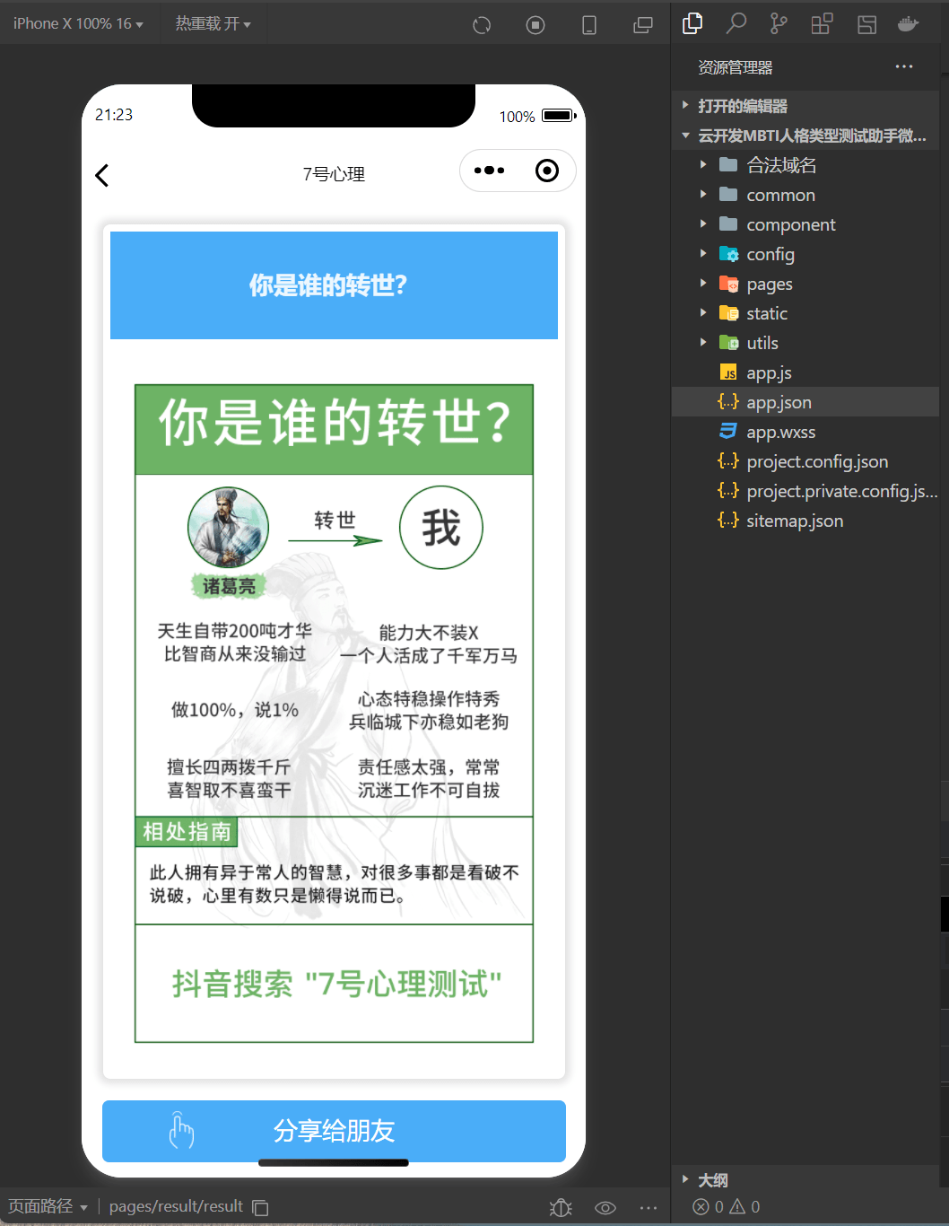This screenshot has height=1226, width=949.
Task: Open app.wxss file
Action: click(805, 432)
